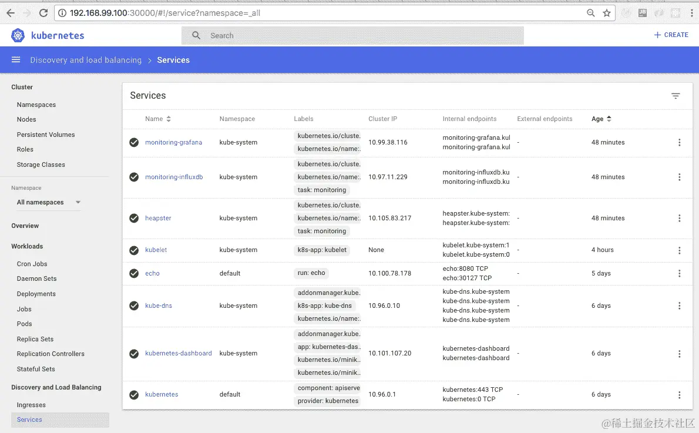
Task: Open the All namespaces dropdown
Action: click(x=48, y=202)
